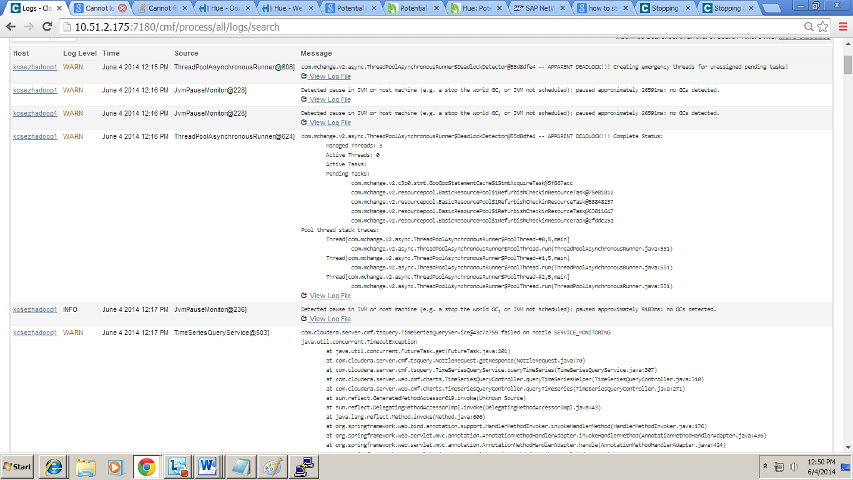Reload the page with refresh icon

coord(47,27)
